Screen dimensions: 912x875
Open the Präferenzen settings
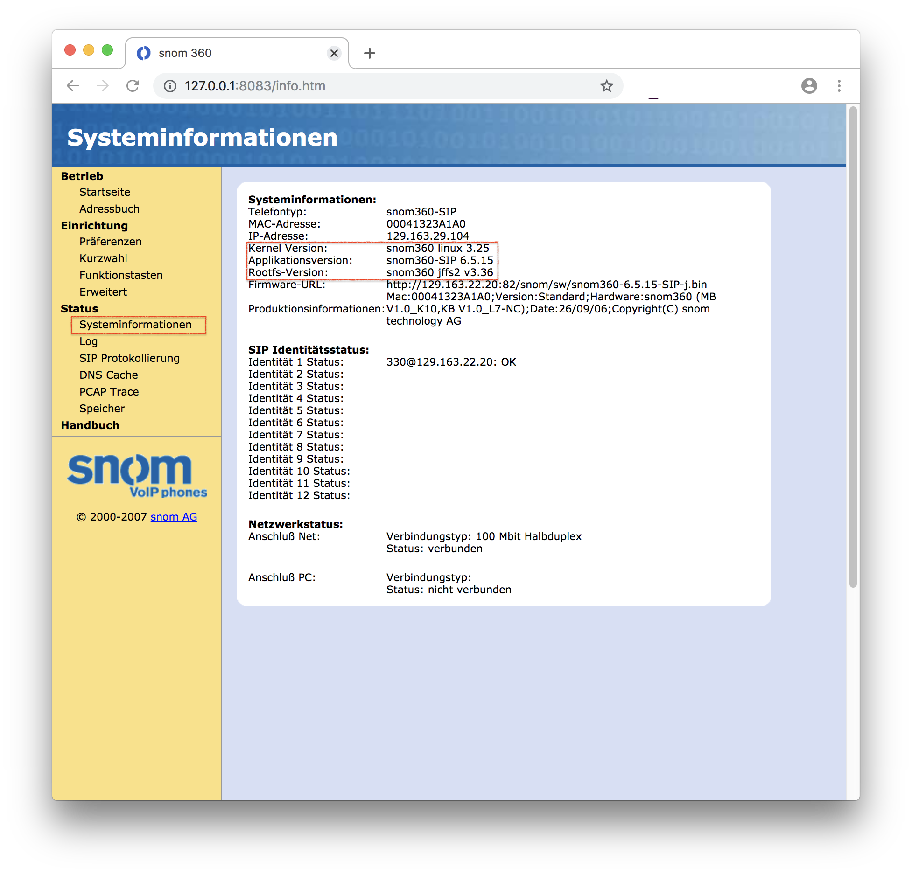pyautogui.click(x=110, y=241)
